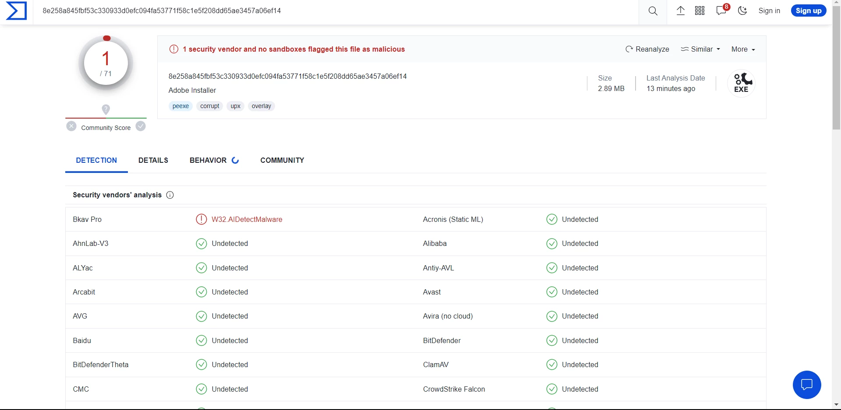
Task: Click the Sign up button
Action: pos(809,11)
